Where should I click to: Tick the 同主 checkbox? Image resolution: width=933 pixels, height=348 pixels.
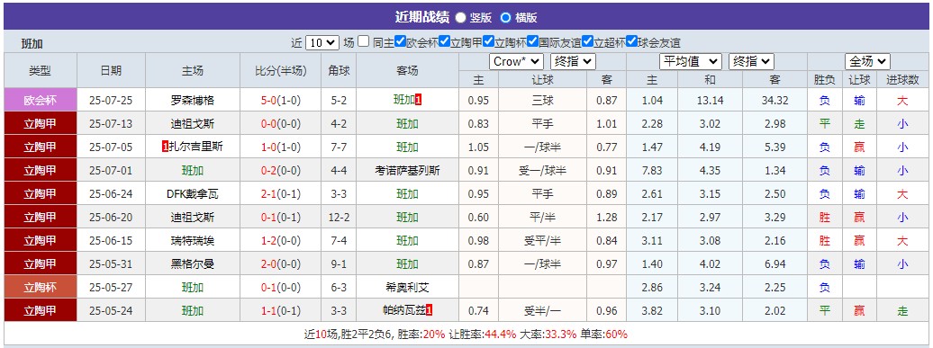(364, 42)
